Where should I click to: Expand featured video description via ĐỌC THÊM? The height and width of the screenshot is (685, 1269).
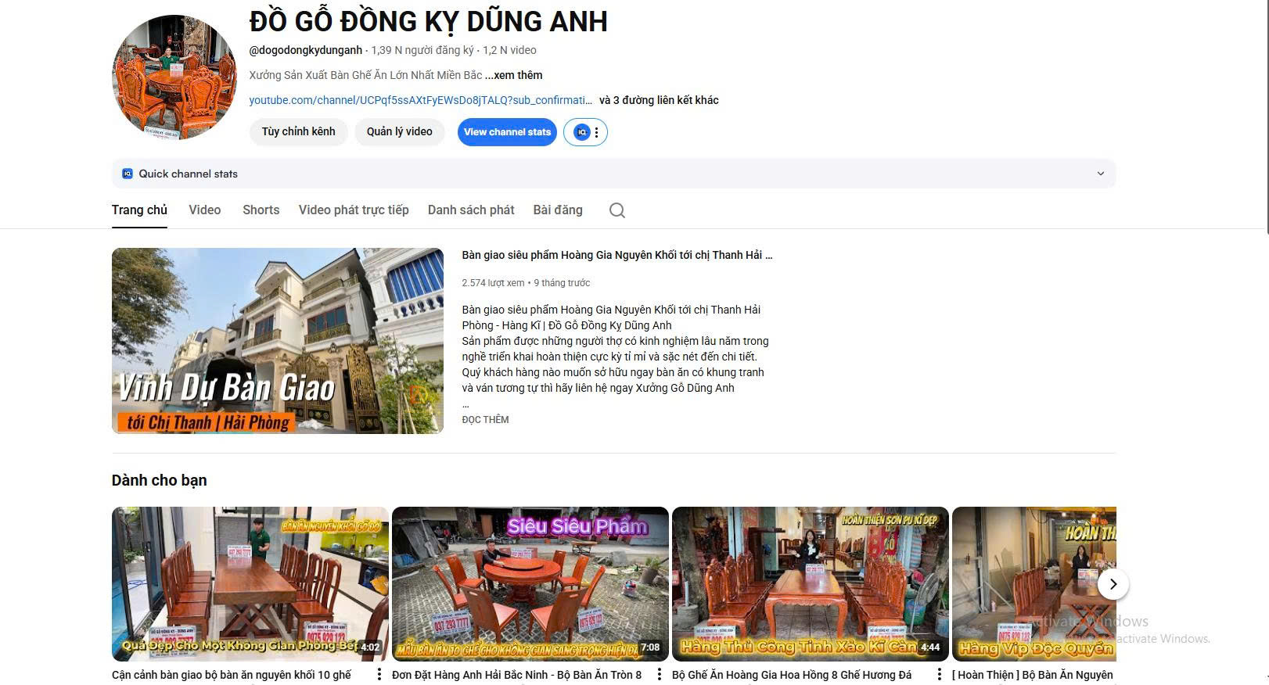pyautogui.click(x=485, y=420)
